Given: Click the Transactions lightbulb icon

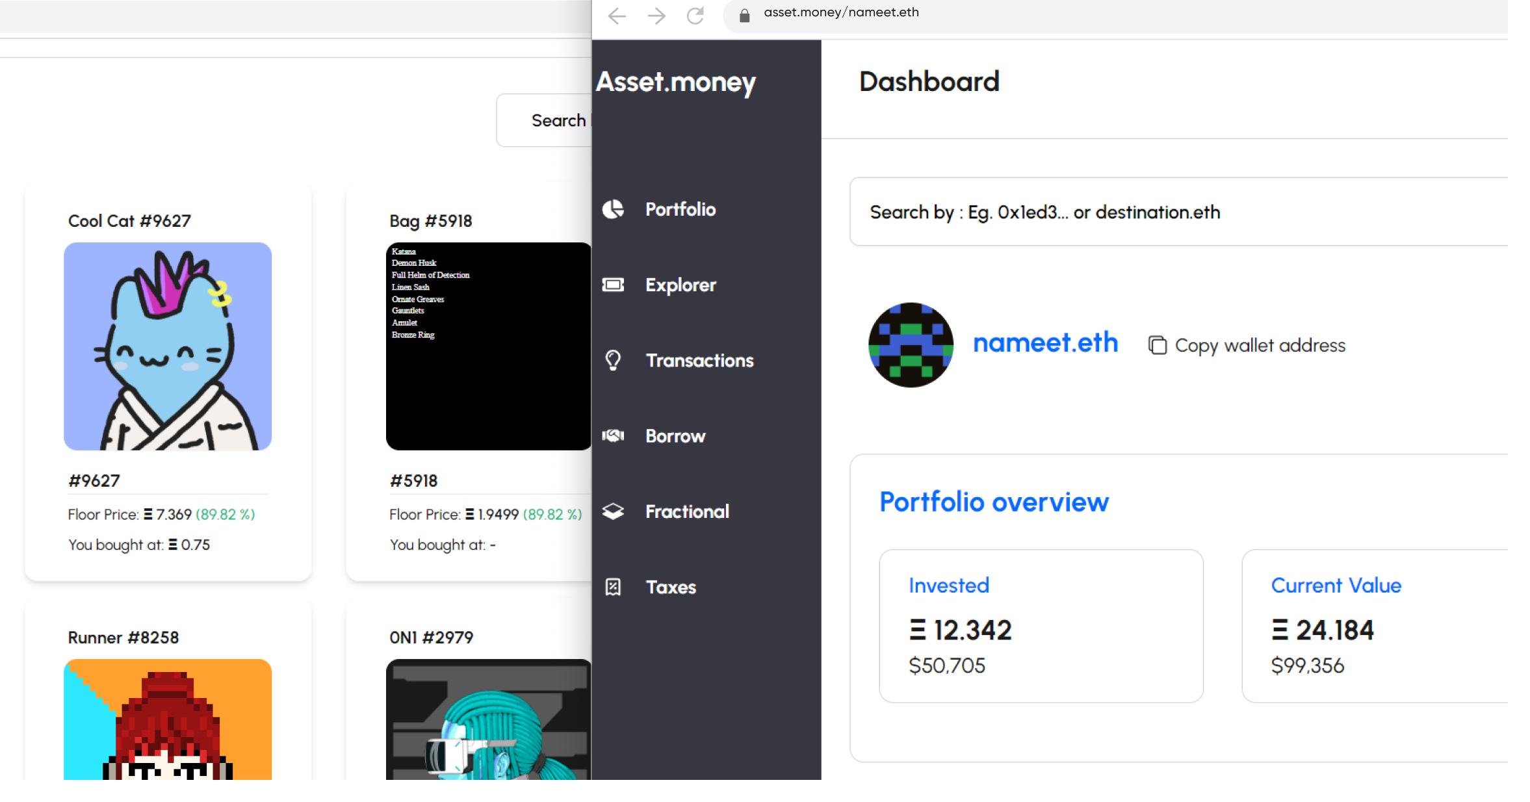Looking at the screenshot, I should [x=613, y=360].
